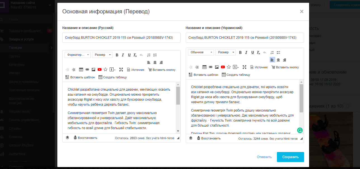Open Форматир... dropdown in Russian editor
The height and width of the screenshot is (169, 360).
point(77,55)
